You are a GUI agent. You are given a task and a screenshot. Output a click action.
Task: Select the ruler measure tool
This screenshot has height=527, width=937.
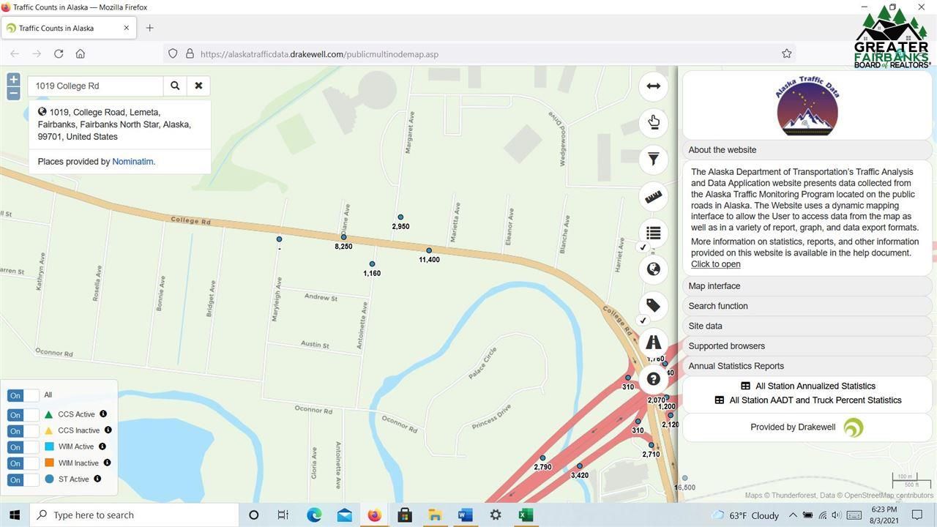click(x=654, y=196)
